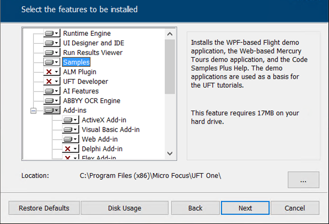
Task: Open the Add-ins feature dropdown arrow
Action: coord(57,111)
